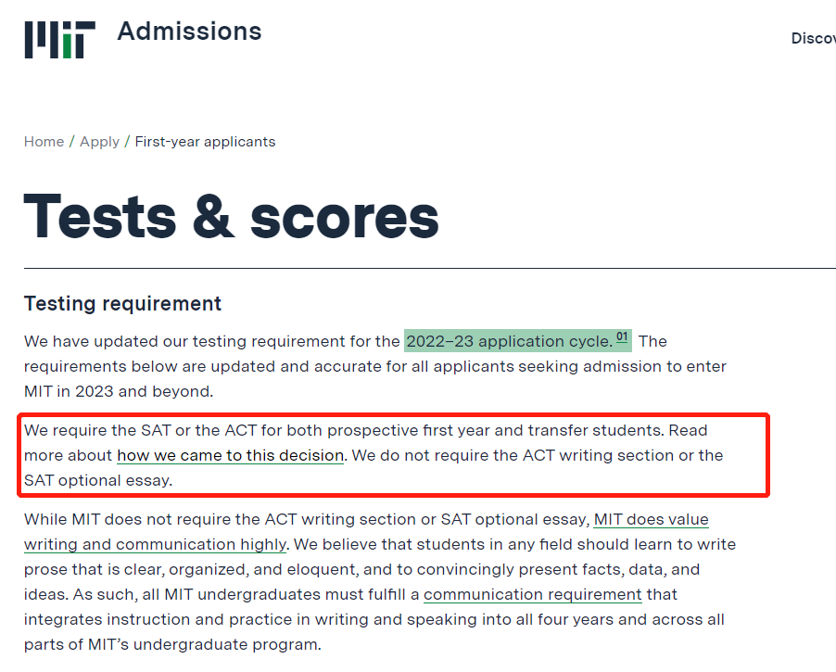This screenshot has height=672, width=836.
Task: Click the text "SAT optional essay." in red box
Action: (98, 481)
